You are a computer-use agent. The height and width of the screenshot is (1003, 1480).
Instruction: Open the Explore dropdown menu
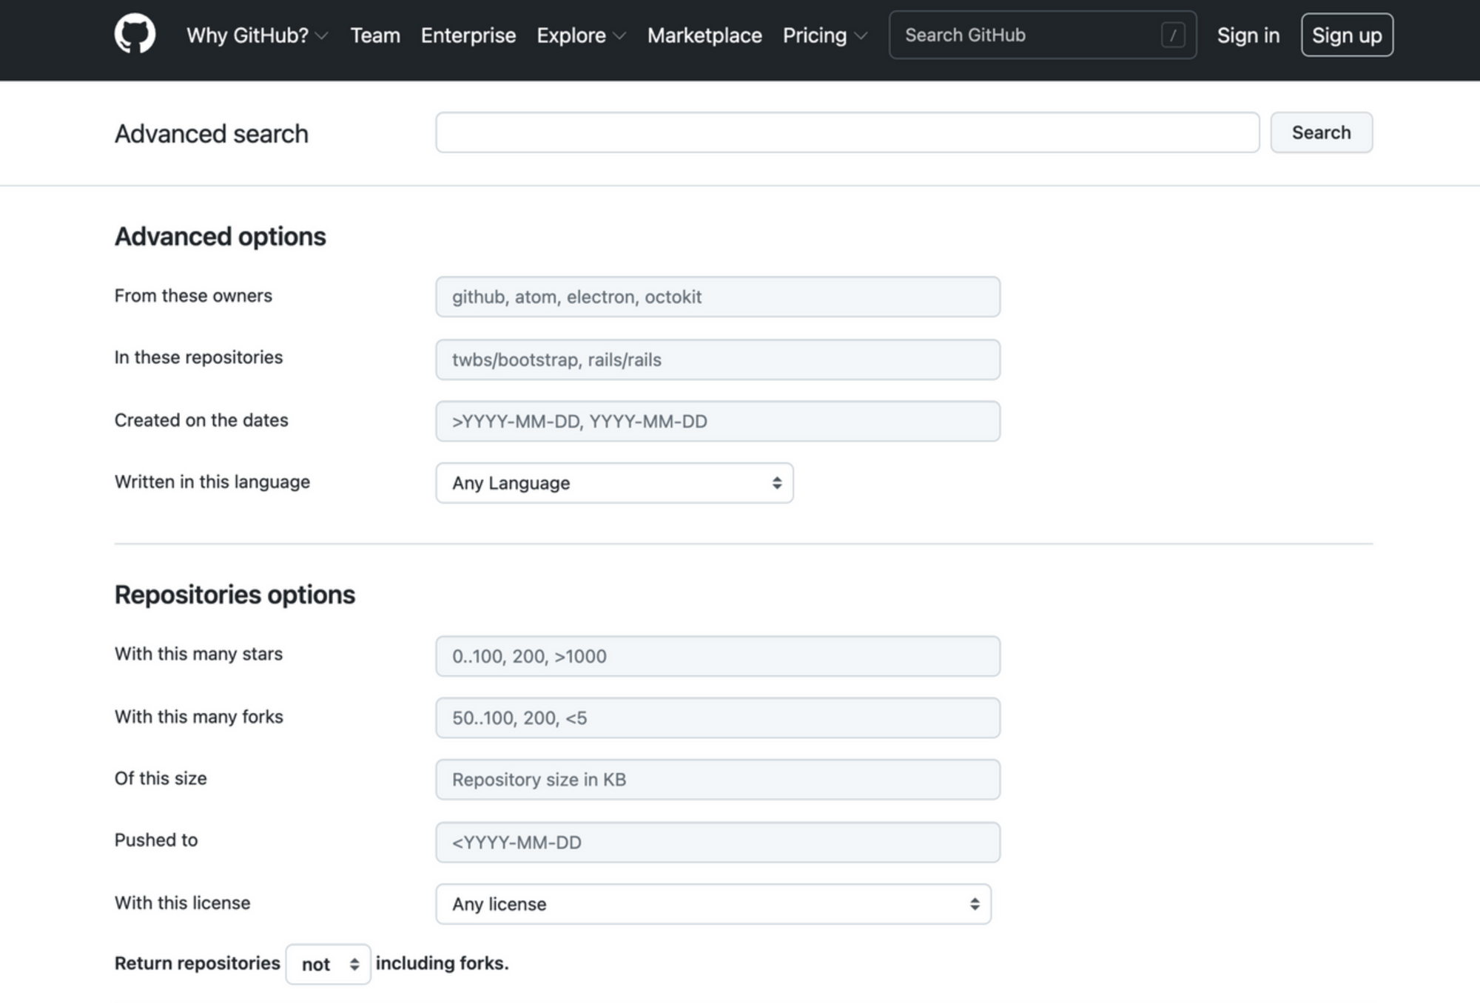tap(581, 36)
